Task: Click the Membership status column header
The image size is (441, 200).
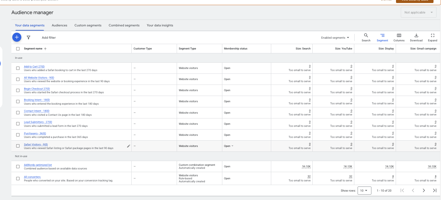Action: click(235, 49)
